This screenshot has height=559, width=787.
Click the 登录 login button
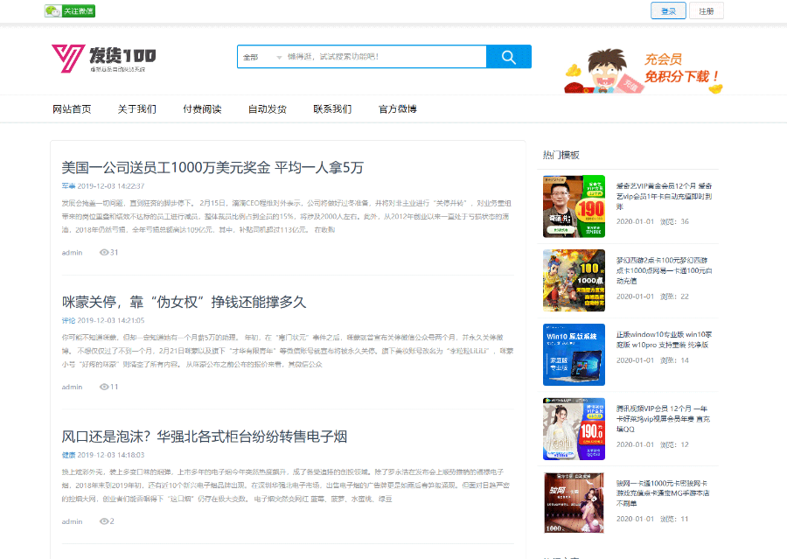(668, 11)
